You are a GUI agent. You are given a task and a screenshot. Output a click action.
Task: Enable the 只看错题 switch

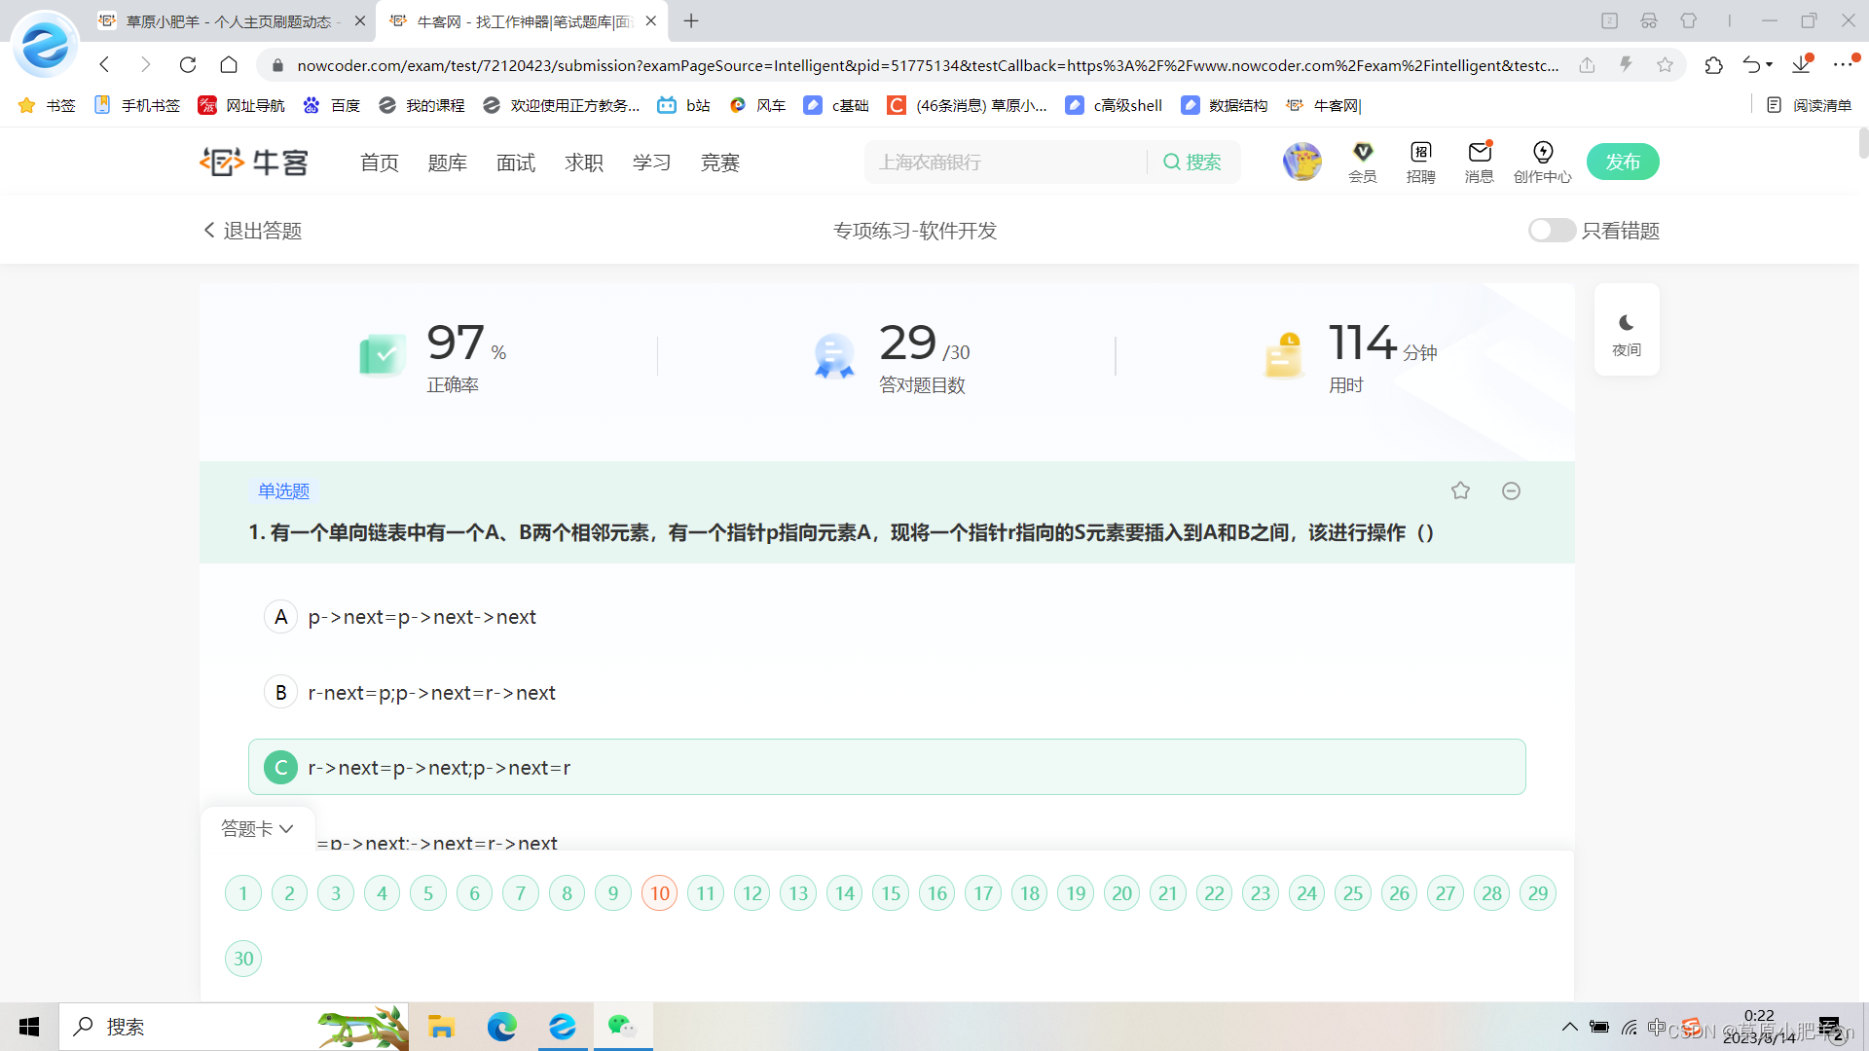(1551, 230)
